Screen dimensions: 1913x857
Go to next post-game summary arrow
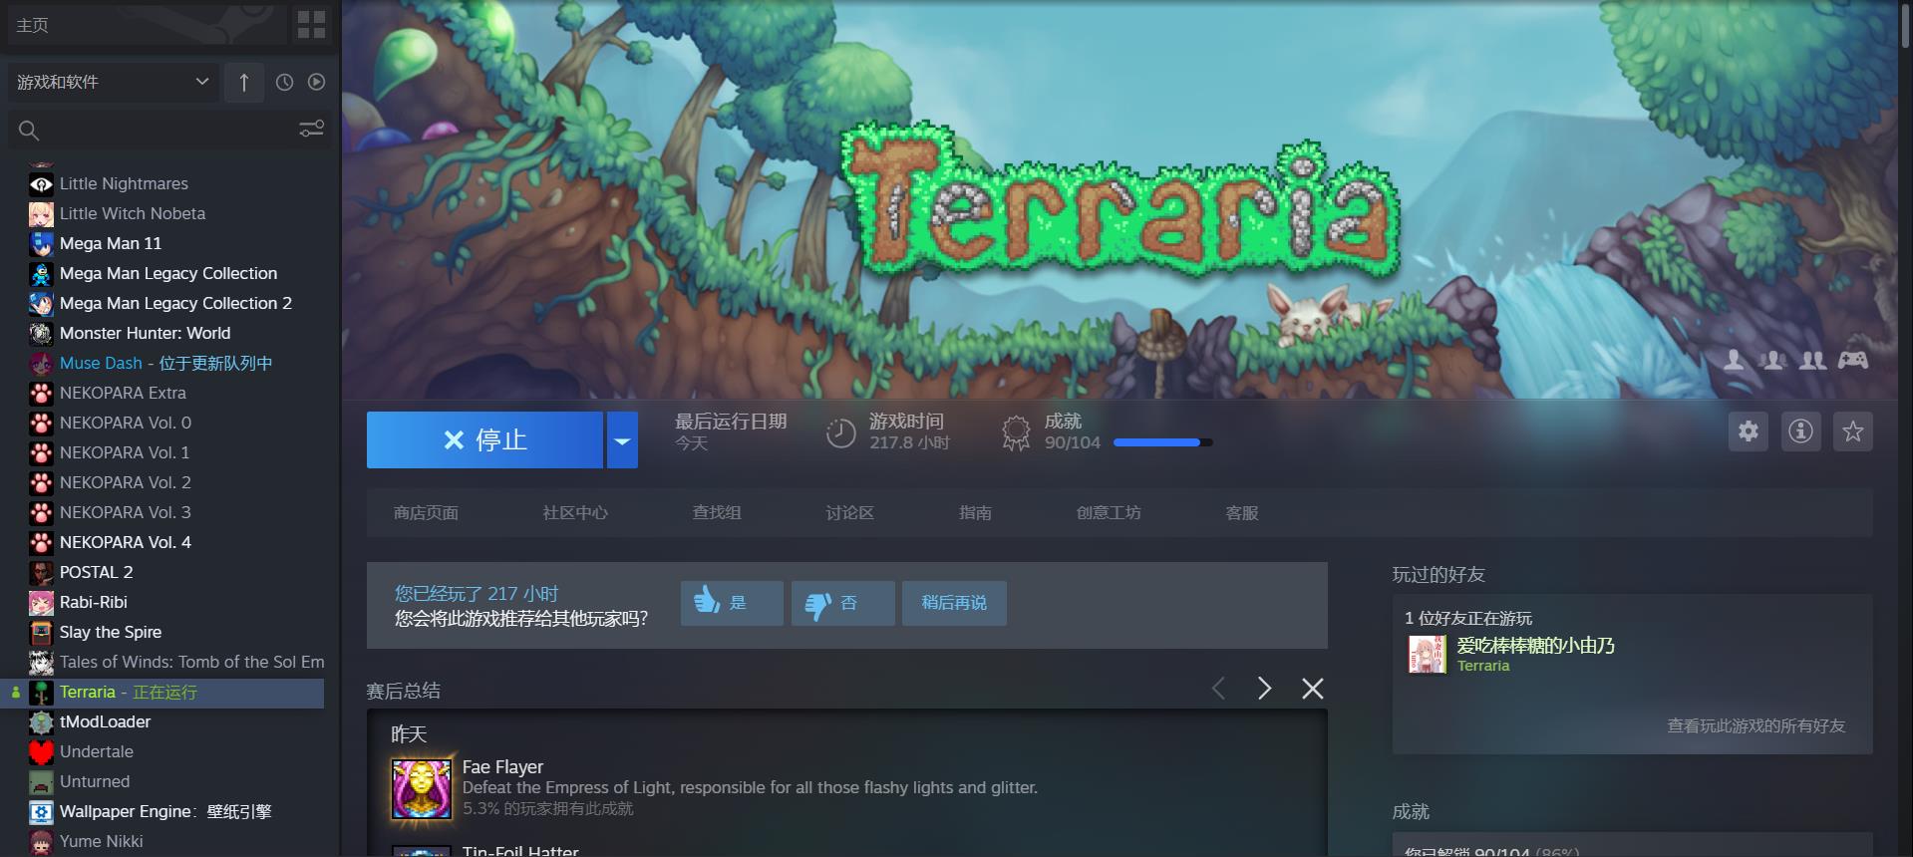coord(1264,689)
